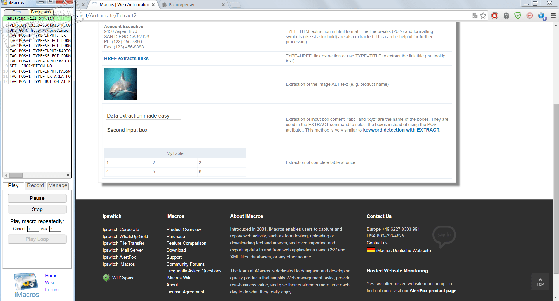Open Feature Comparison footer link
Viewport: 559px width, 301px height.
(186, 243)
